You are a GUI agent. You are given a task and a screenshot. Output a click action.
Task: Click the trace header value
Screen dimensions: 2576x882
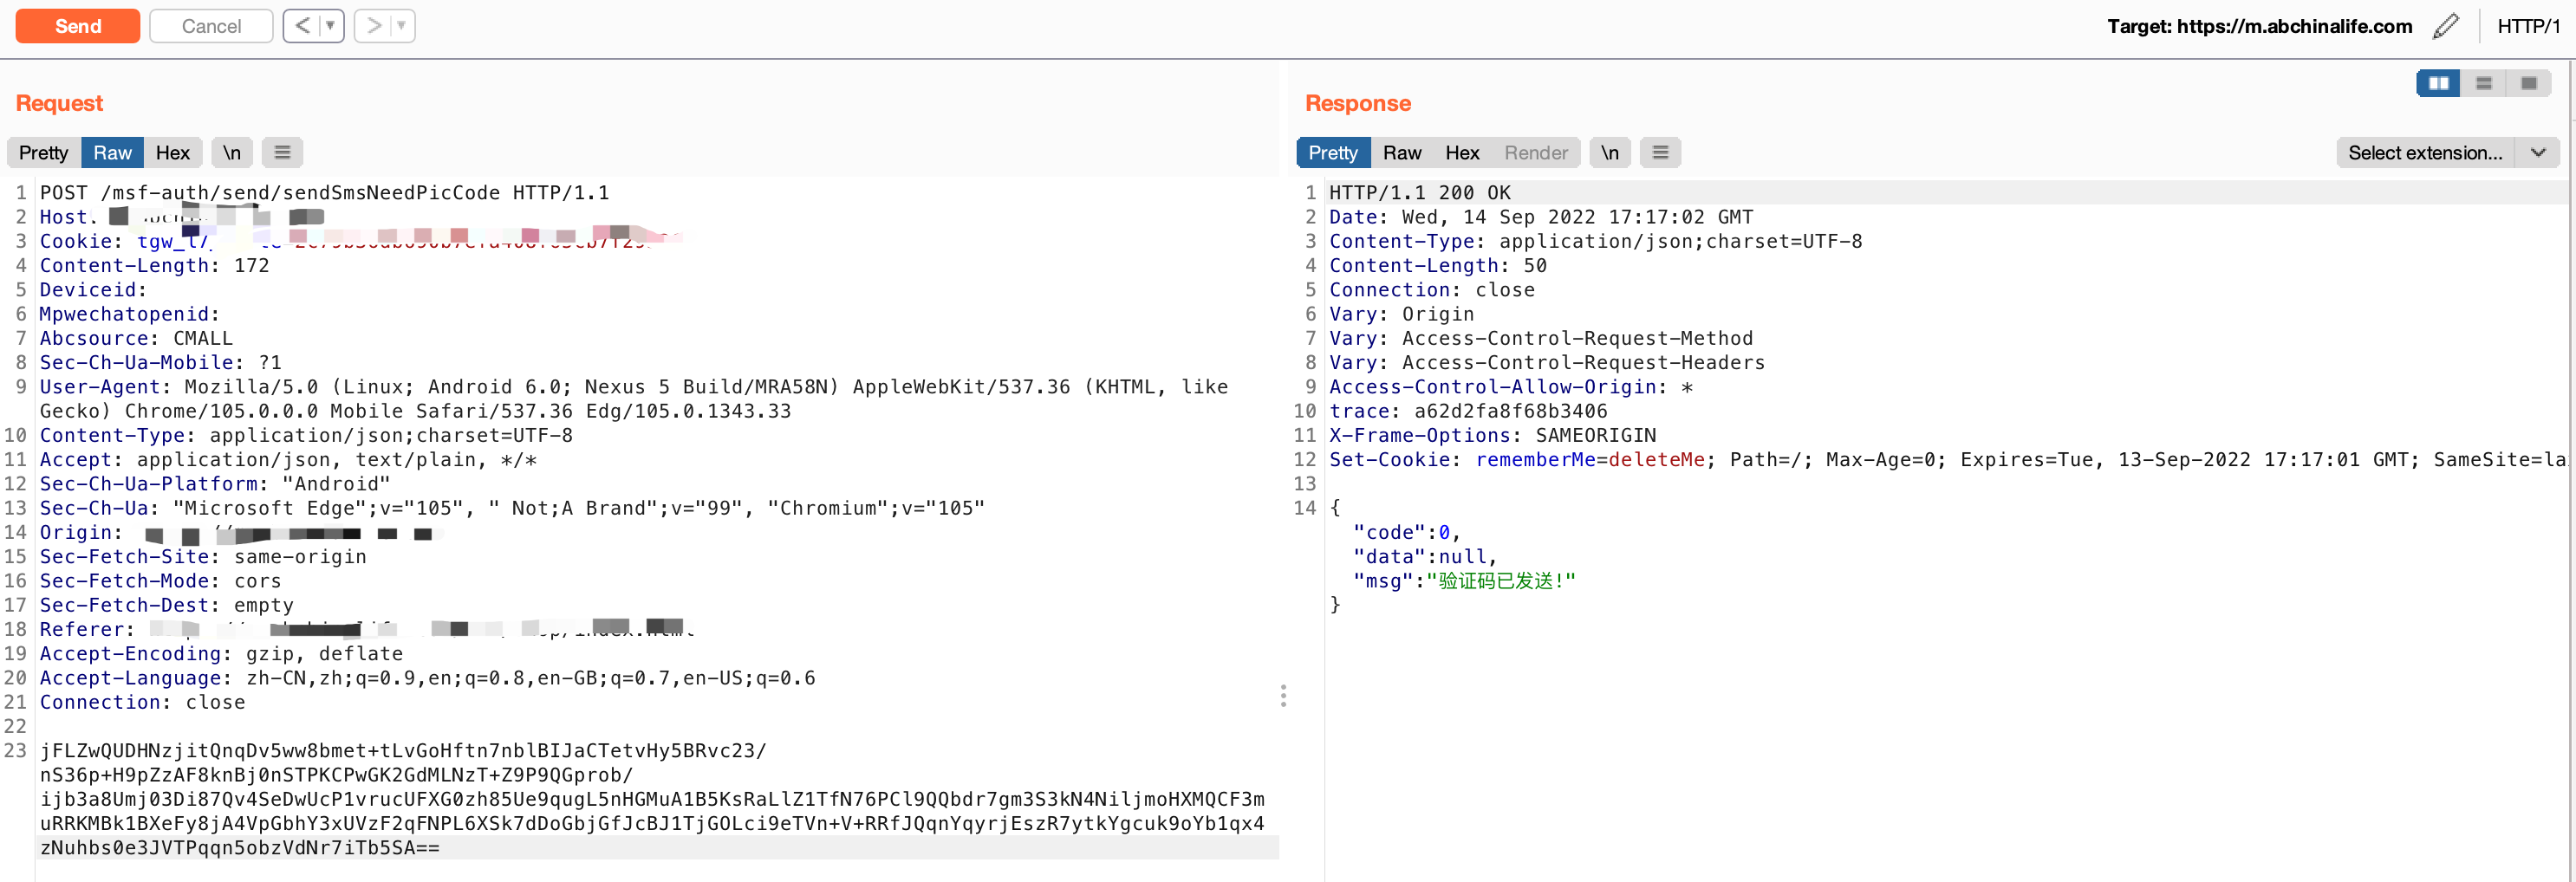[x=1510, y=411]
